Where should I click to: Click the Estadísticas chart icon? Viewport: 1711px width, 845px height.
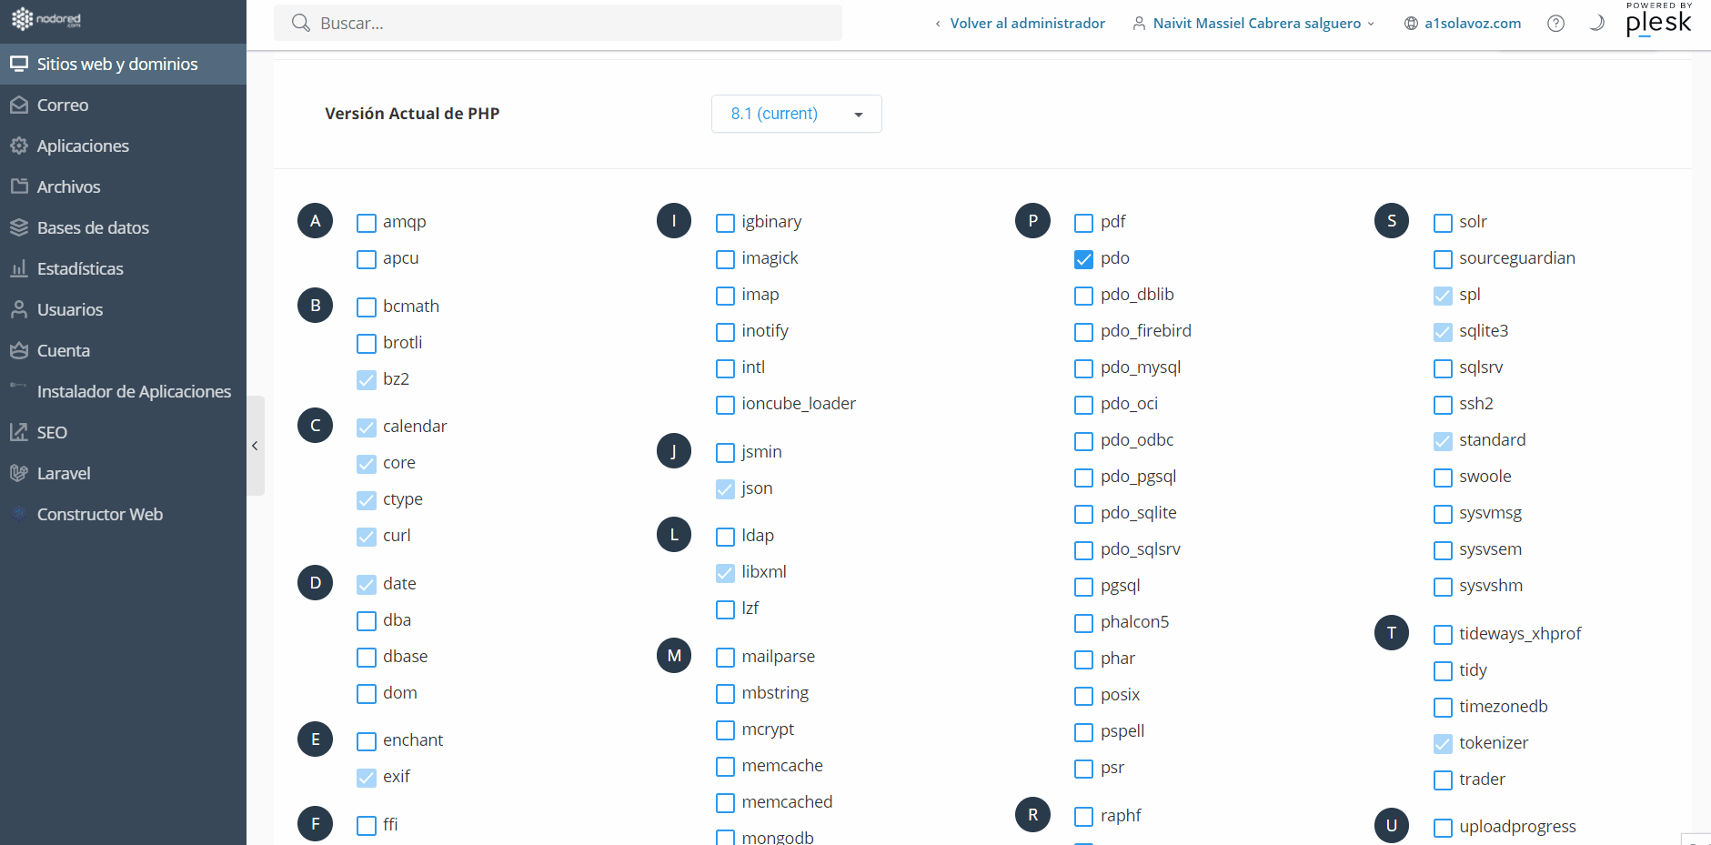click(x=19, y=268)
